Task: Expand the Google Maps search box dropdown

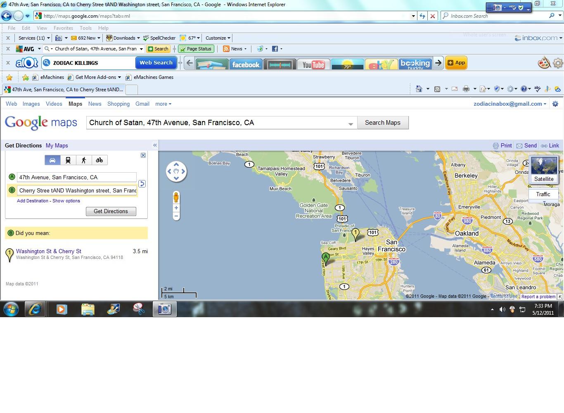Action: [x=351, y=123]
